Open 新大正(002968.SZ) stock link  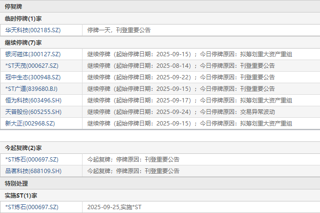tap(30, 124)
